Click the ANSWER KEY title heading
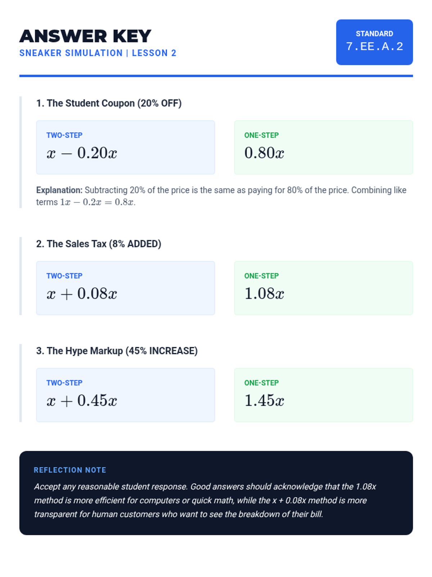The image size is (432, 577). pos(85,36)
